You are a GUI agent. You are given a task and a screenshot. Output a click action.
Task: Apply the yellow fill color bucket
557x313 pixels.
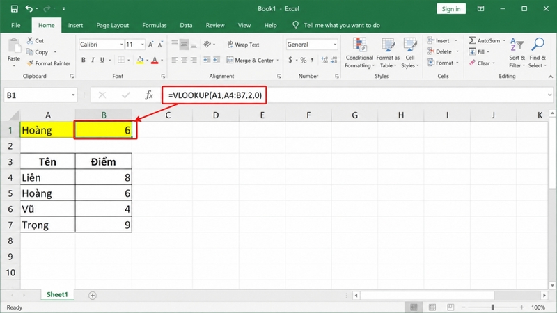pyautogui.click(x=141, y=61)
